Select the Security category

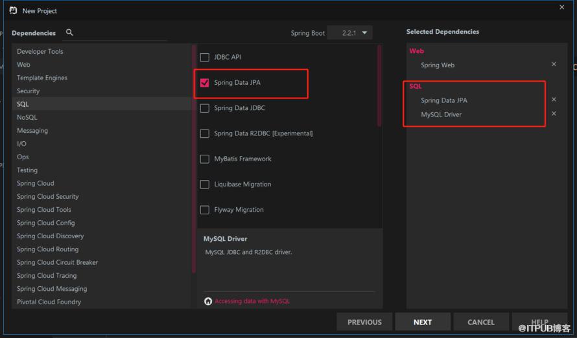102,91
